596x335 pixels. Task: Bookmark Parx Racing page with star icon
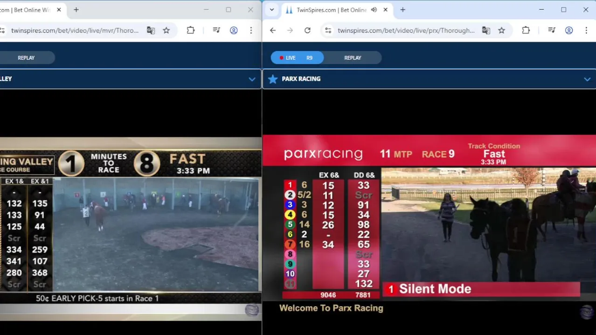[501, 30]
